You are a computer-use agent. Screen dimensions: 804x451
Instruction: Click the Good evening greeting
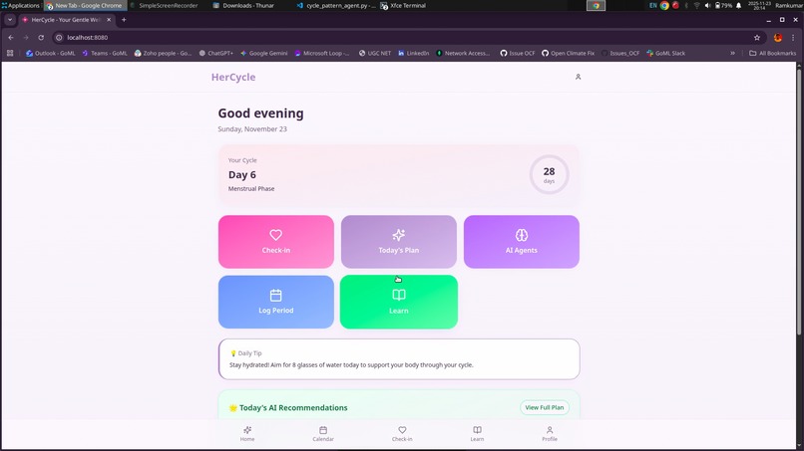tap(260, 113)
